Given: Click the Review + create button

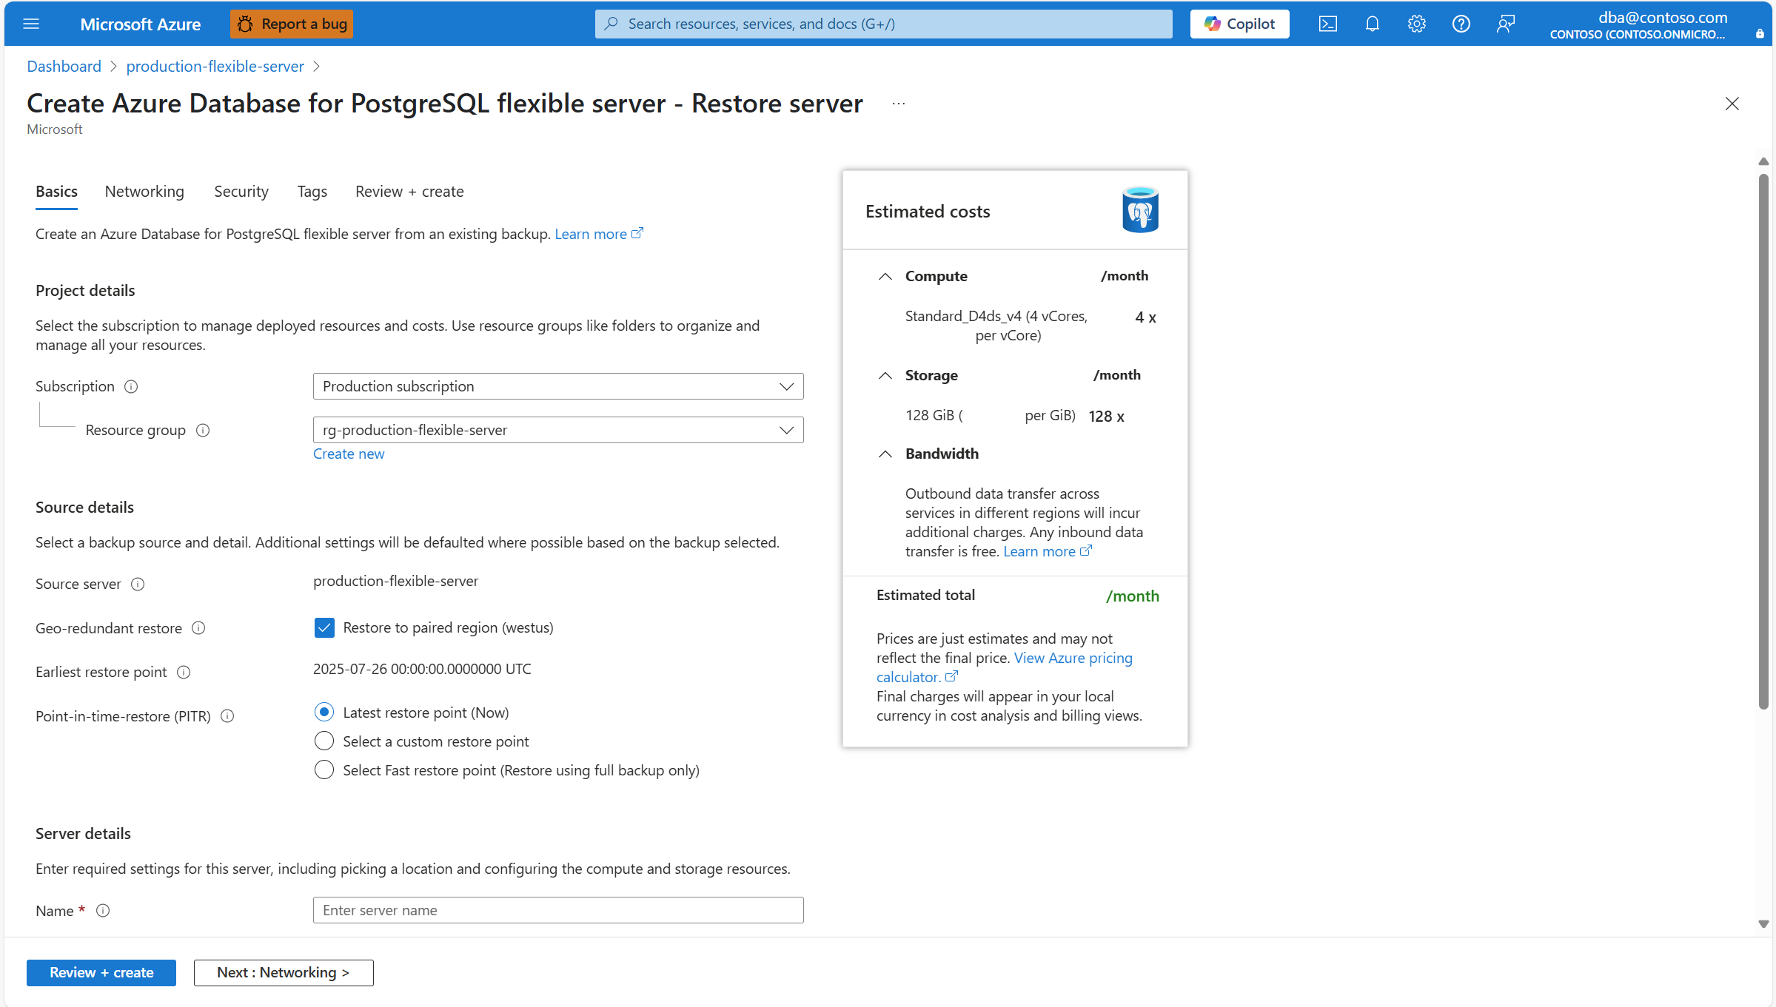Looking at the screenshot, I should pos(101,972).
